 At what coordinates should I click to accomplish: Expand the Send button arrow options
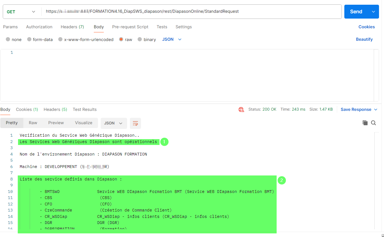373,12
